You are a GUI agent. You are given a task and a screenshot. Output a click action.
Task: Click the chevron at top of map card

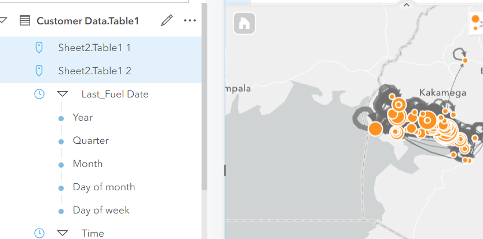coord(407,5)
